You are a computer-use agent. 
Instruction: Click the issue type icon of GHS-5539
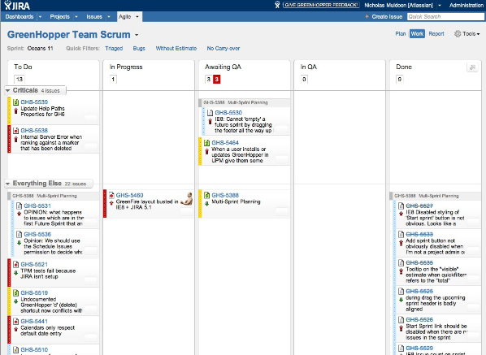(x=15, y=102)
